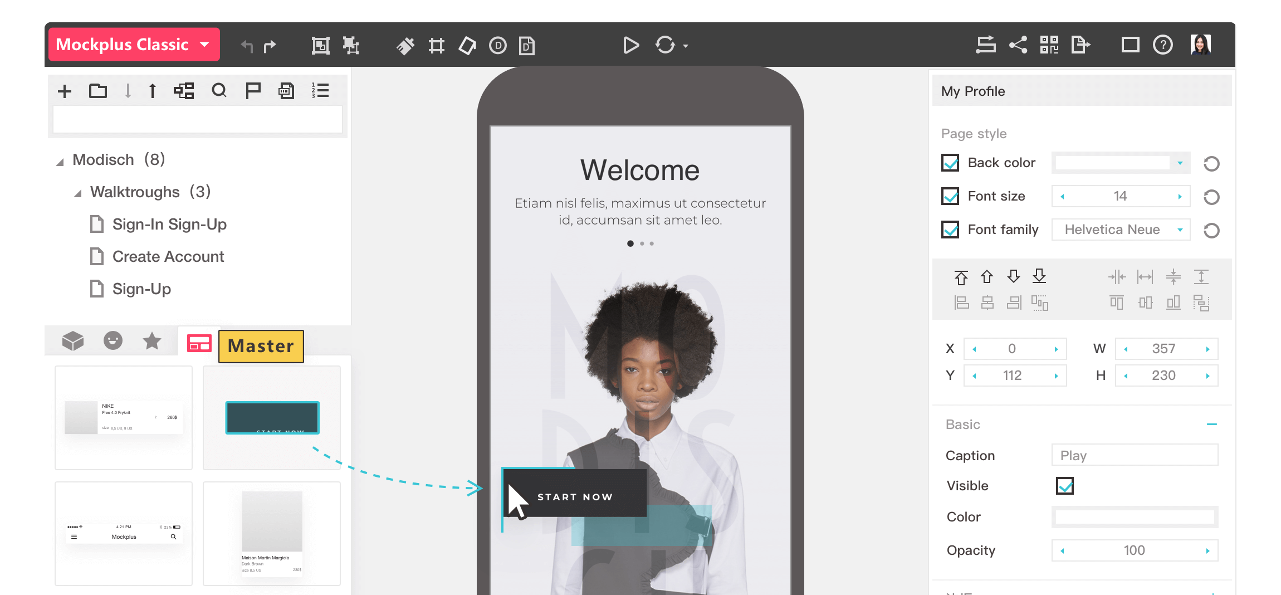Select the flag icon above the page list
Viewport: 1281px width, 595px height.
click(253, 90)
